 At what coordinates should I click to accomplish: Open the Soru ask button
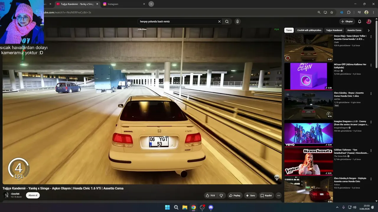(x=250, y=196)
